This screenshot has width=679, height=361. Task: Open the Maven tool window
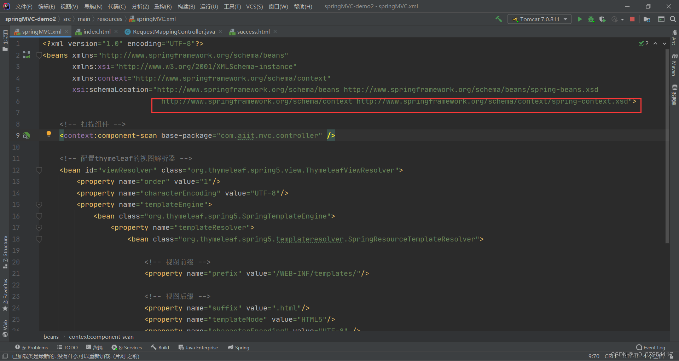[x=674, y=65]
